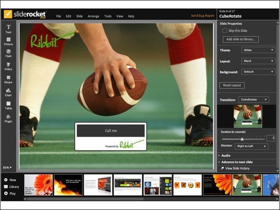Select the Shape tool
The image size is (280, 210).
pos(8,80)
